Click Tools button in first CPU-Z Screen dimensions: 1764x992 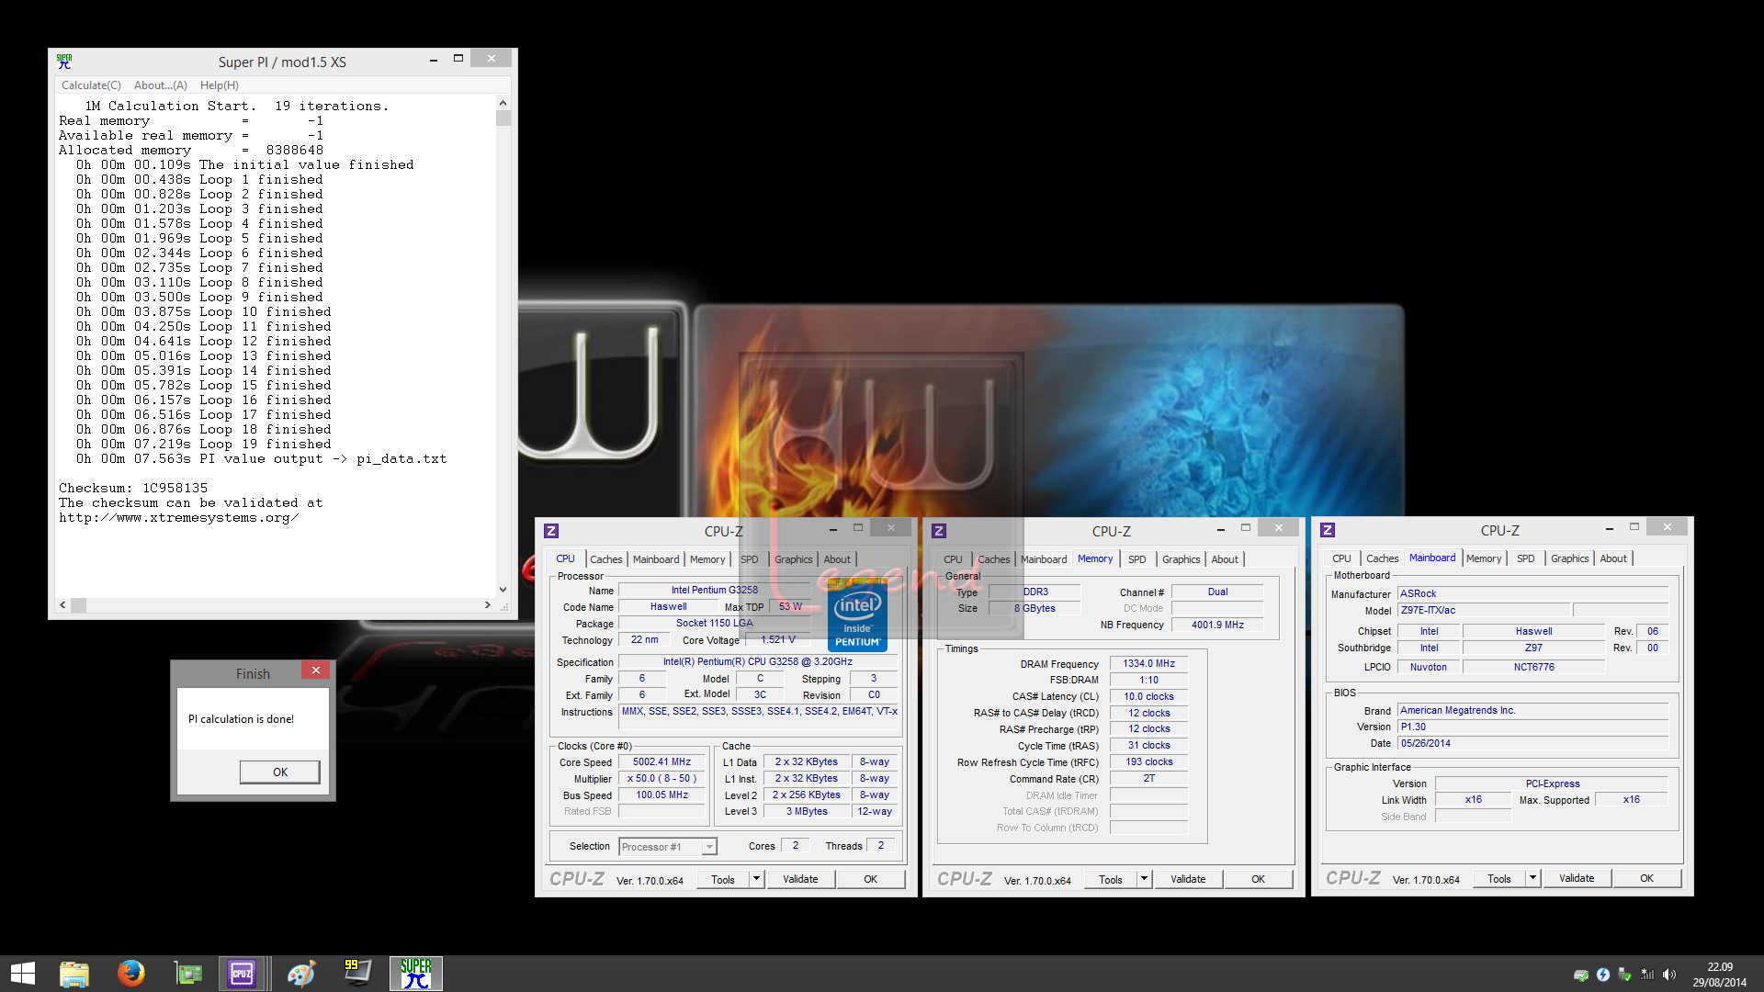tap(723, 879)
